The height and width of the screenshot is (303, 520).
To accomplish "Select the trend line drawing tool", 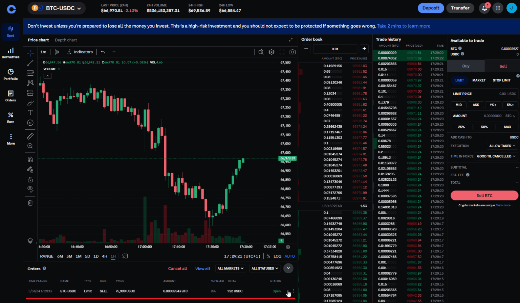I will coord(30,63).
